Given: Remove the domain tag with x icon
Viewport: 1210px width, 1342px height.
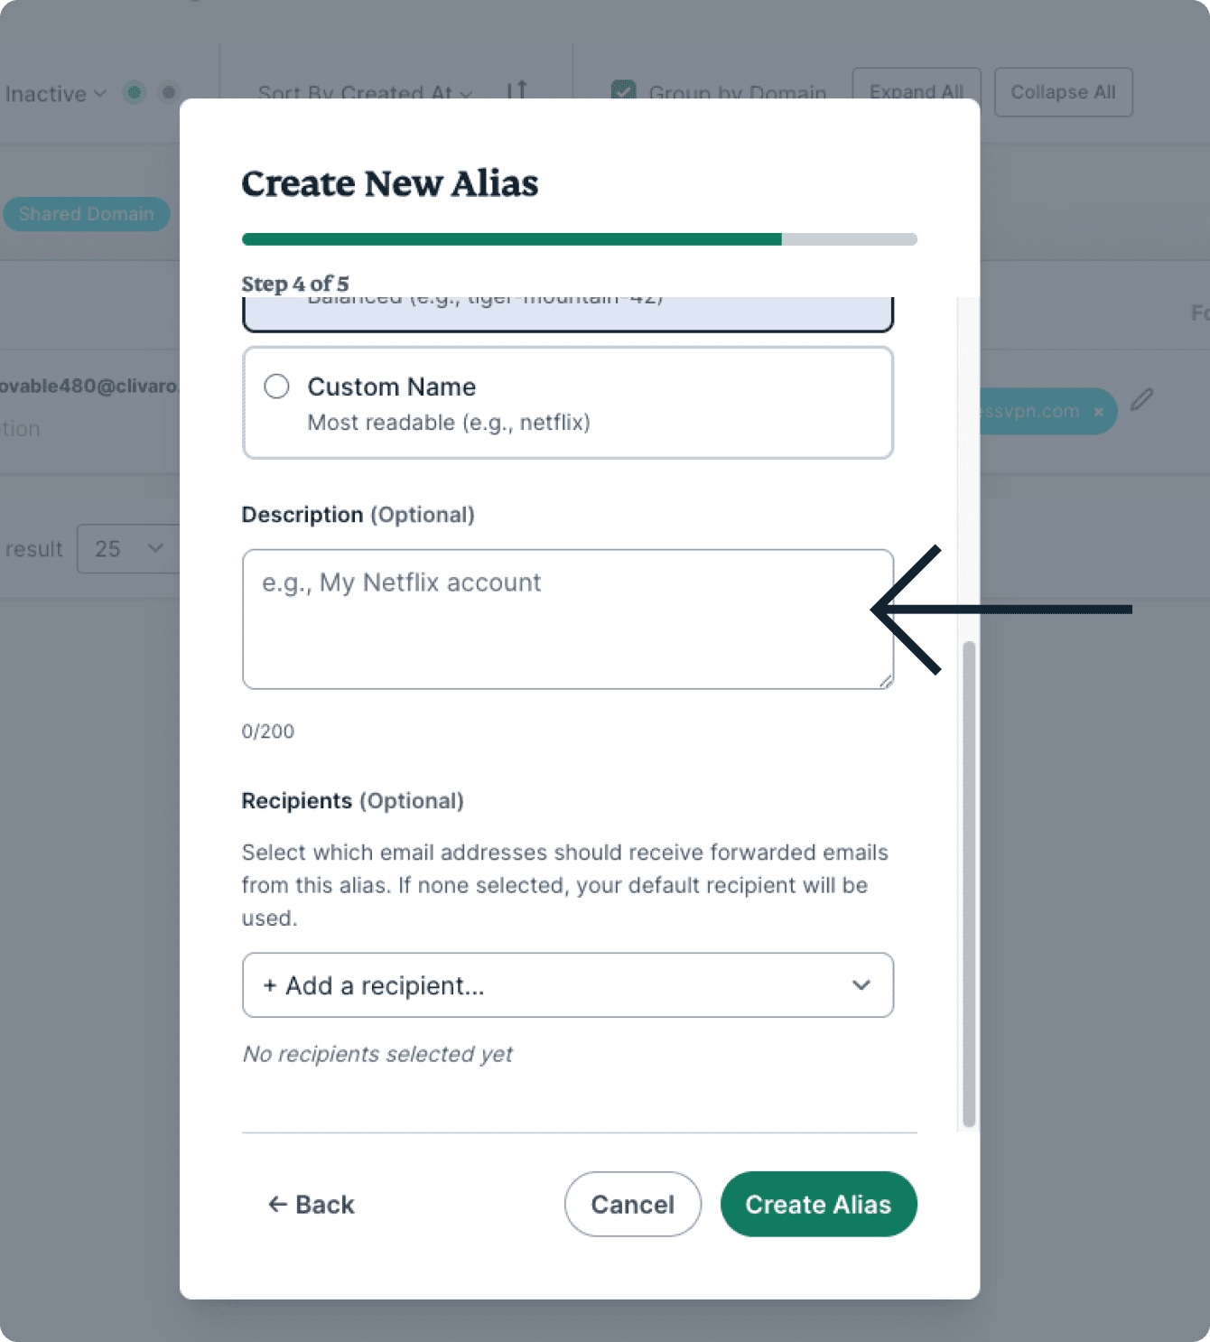Looking at the screenshot, I should 1098,412.
